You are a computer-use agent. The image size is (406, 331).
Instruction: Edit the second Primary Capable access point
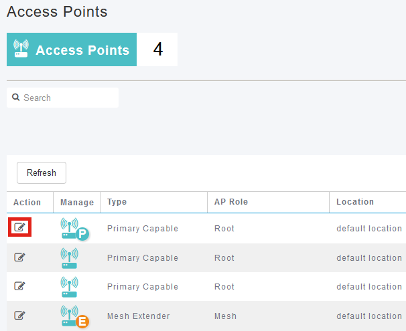[x=19, y=257]
